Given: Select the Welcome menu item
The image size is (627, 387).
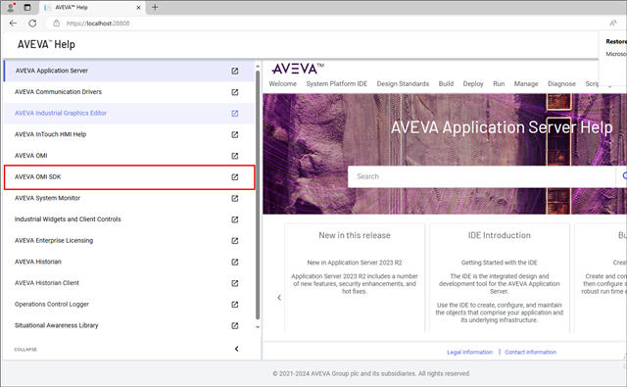Looking at the screenshot, I should point(283,83).
